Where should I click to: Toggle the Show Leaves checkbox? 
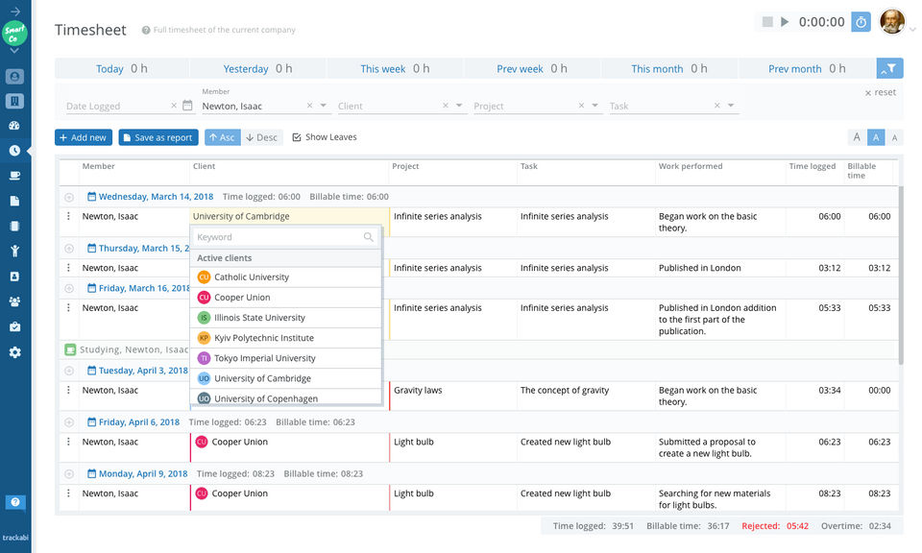click(297, 137)
